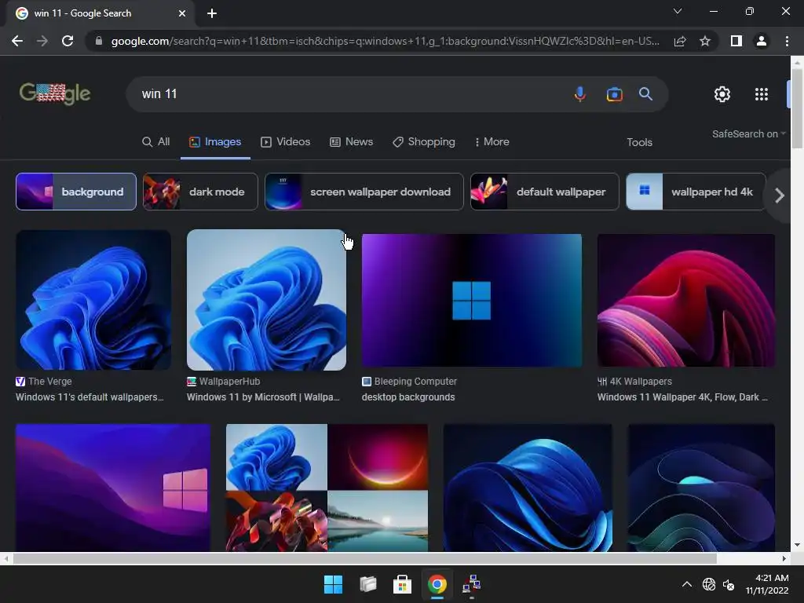Open the network app on taskbar

click(472, 584)
